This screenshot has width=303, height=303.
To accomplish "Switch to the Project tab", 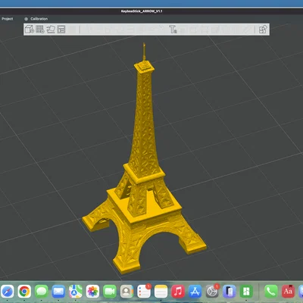I will click(x=8, y=19).
